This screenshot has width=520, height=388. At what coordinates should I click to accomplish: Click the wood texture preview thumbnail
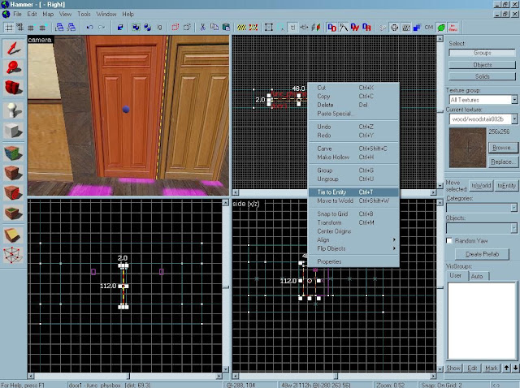pos(466,148)
